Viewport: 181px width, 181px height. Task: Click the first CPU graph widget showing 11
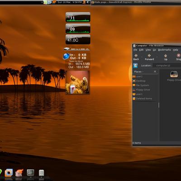pos(78,17)
